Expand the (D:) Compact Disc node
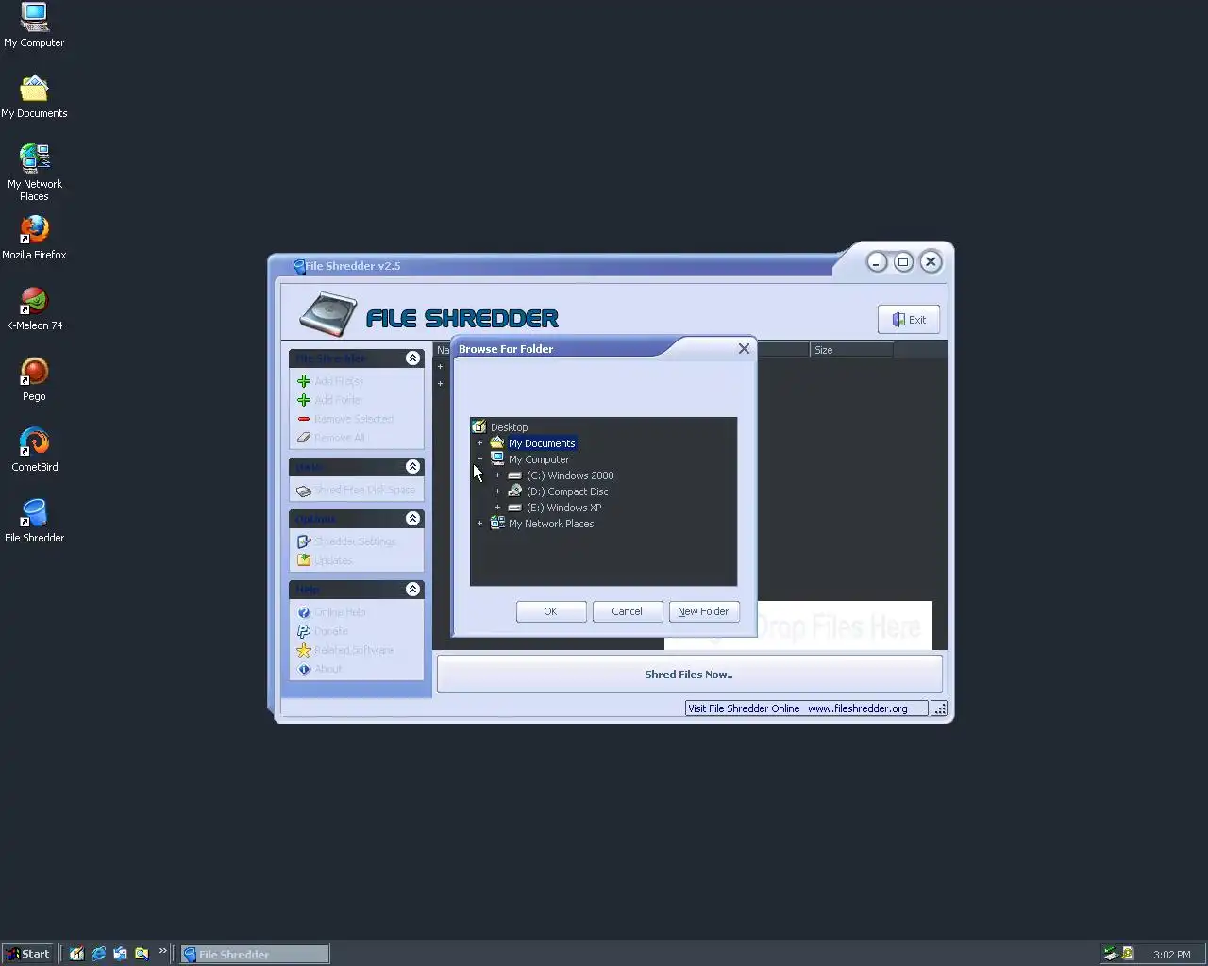The width and height of the screenshot is (1208, 966). click(497, 491)
